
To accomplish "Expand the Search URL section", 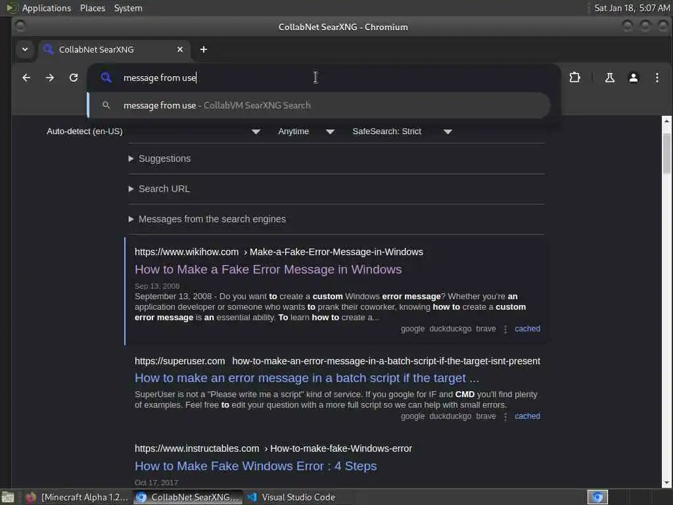I will pos(159,189).
